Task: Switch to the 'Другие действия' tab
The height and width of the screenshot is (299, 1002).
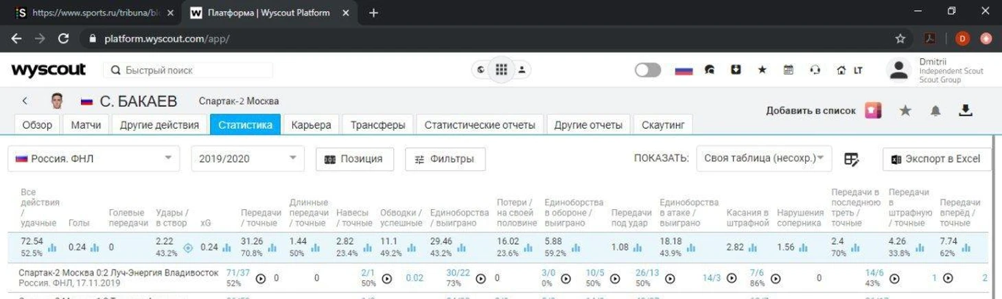Action: coord(159,125)
